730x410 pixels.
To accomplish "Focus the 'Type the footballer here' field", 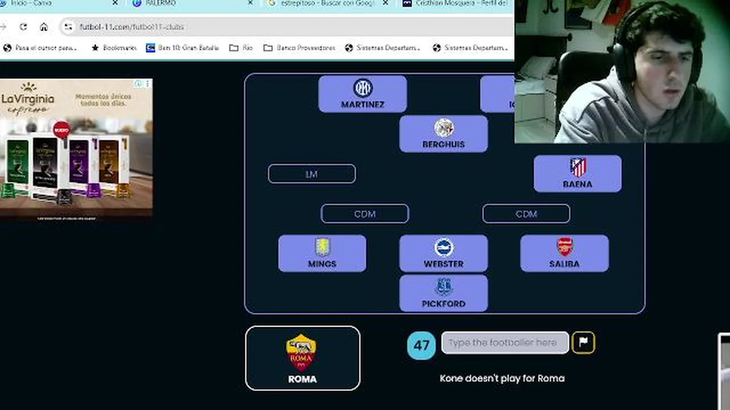I will click(505, 343).
